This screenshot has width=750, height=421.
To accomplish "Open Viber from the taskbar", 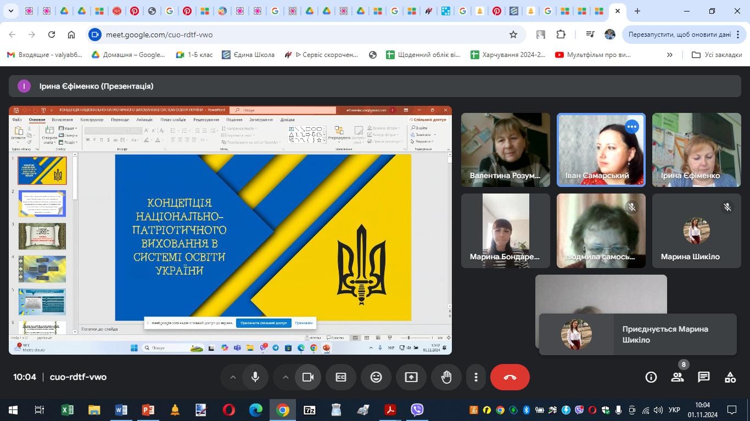I will click(x=417, y=410).
